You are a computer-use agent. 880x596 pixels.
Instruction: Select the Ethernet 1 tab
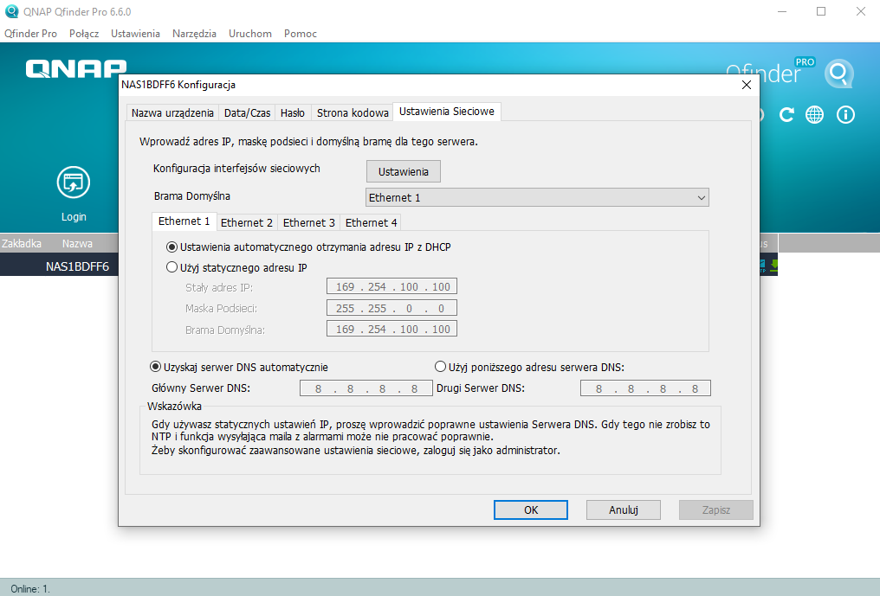(184, 221)
